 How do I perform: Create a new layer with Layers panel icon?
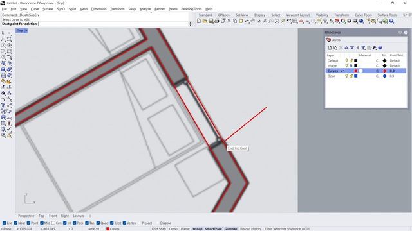(330, 47)
